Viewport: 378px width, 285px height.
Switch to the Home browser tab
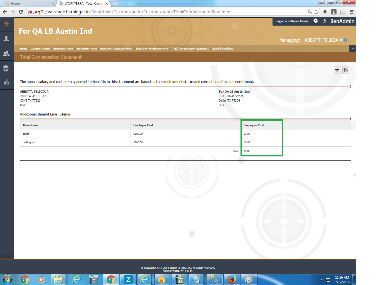point(28,4)
